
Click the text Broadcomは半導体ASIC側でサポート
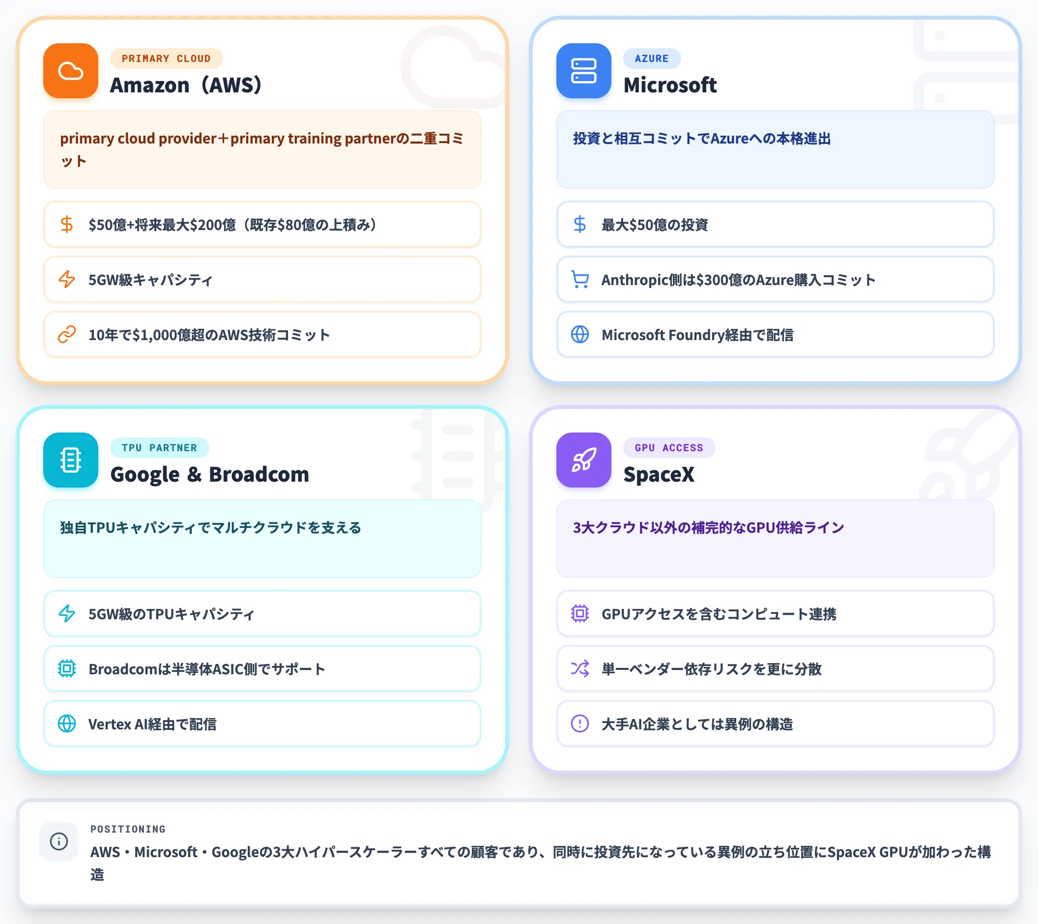pos(207,669)
